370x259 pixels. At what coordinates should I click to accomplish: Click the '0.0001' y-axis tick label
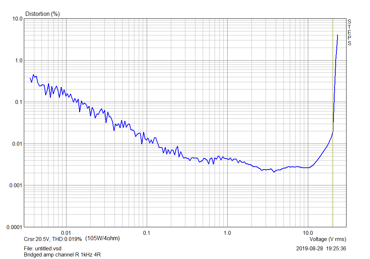pos(14,227)
